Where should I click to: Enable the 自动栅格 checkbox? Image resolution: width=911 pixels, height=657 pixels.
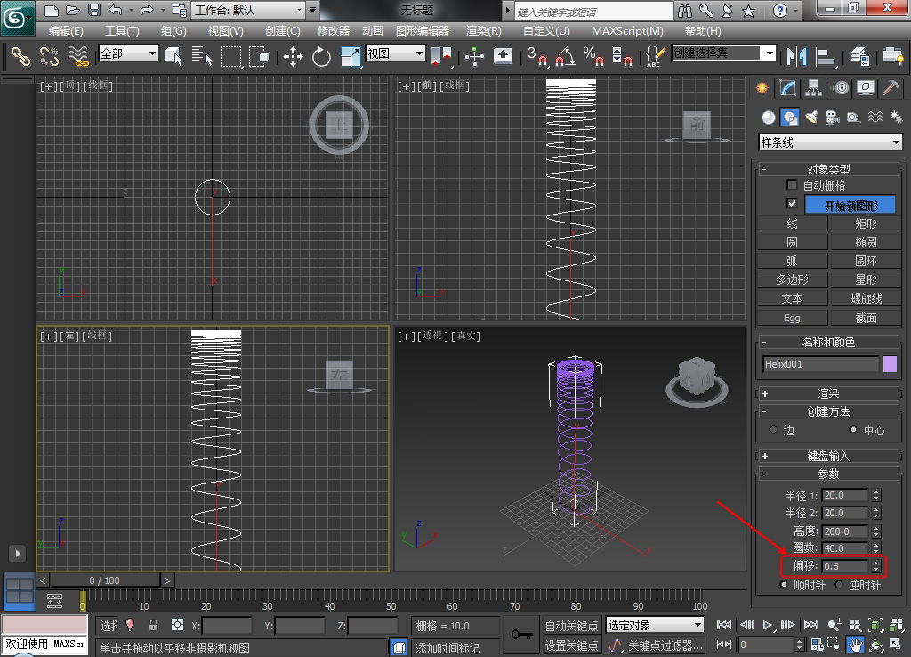point(792,185)
